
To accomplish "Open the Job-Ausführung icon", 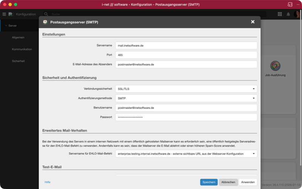I will [x=275, y=66].
